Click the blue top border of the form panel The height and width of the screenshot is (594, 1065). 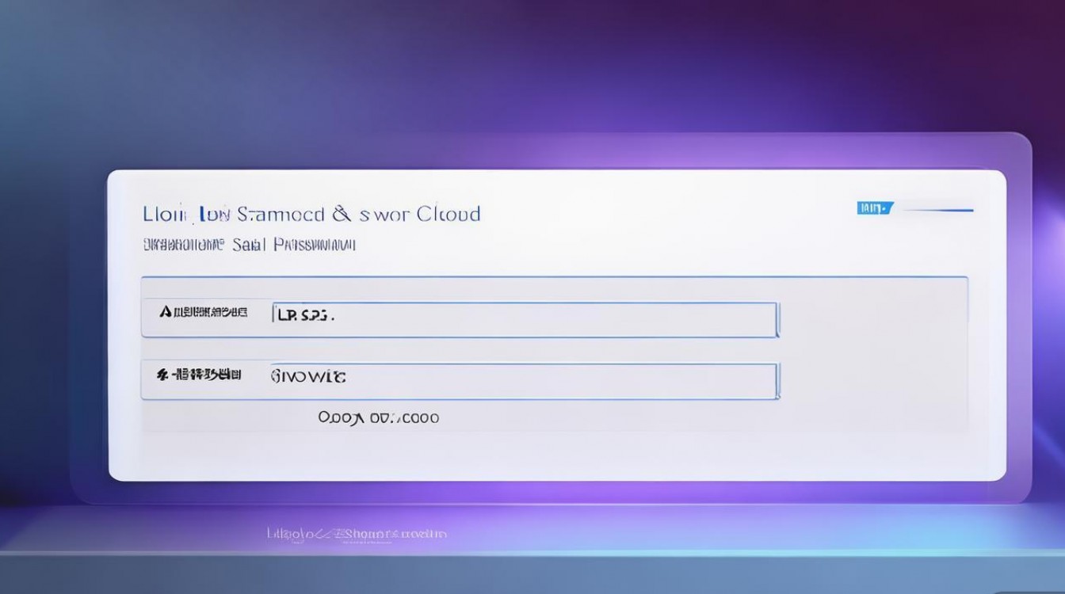pyautogui.click(x=555, y=277)
